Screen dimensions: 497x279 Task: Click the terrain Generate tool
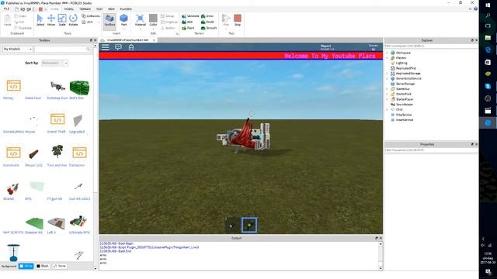(x=190, y=15)
